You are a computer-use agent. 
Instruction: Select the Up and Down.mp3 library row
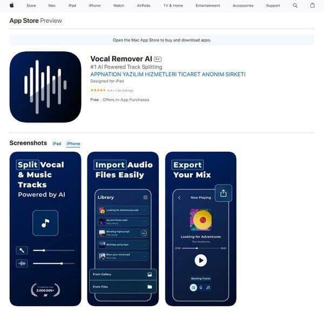click(x=123, y=221)
